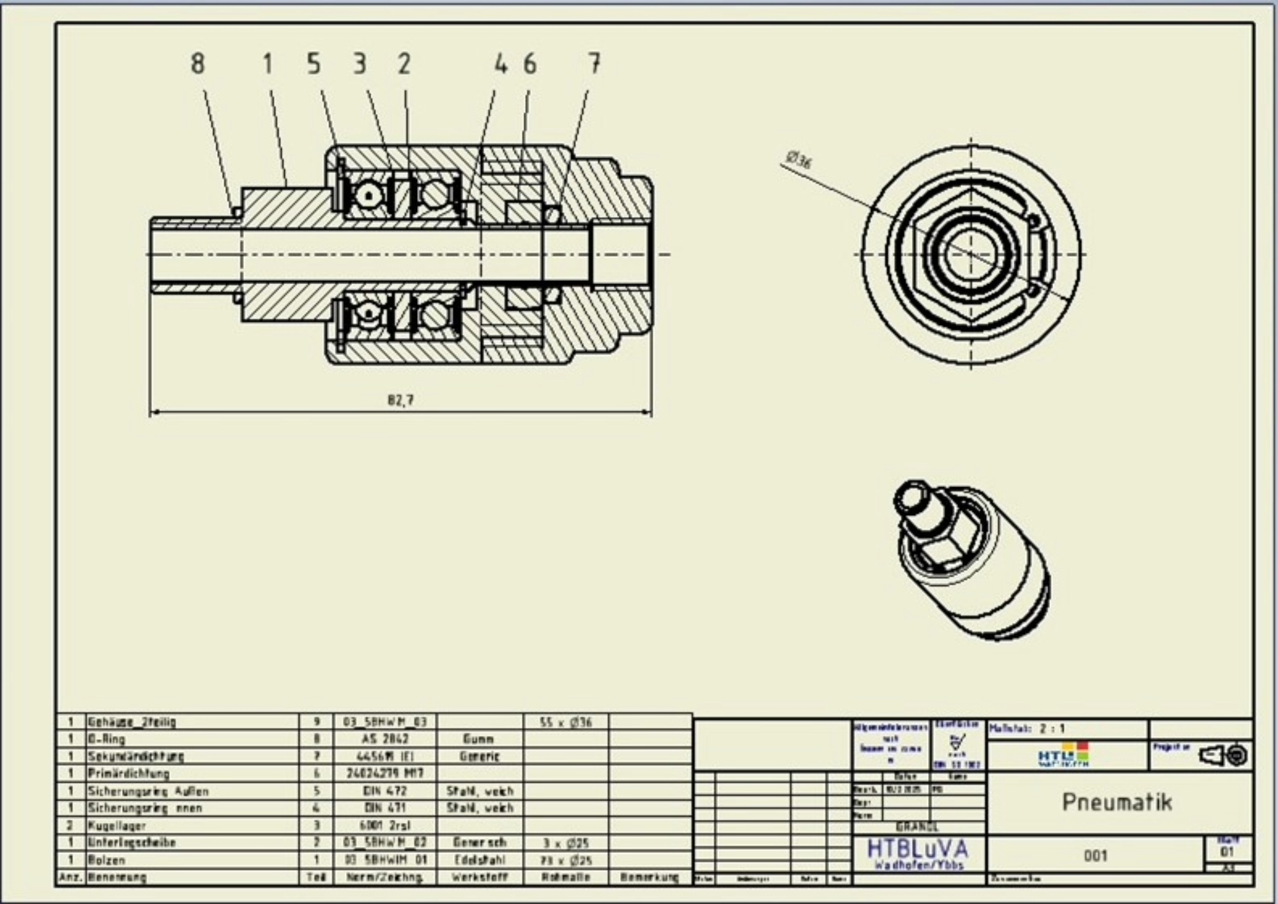Screen dimensions: 1278x904
Task: Select balloon number 4 above section view
Action: [501, 64]
